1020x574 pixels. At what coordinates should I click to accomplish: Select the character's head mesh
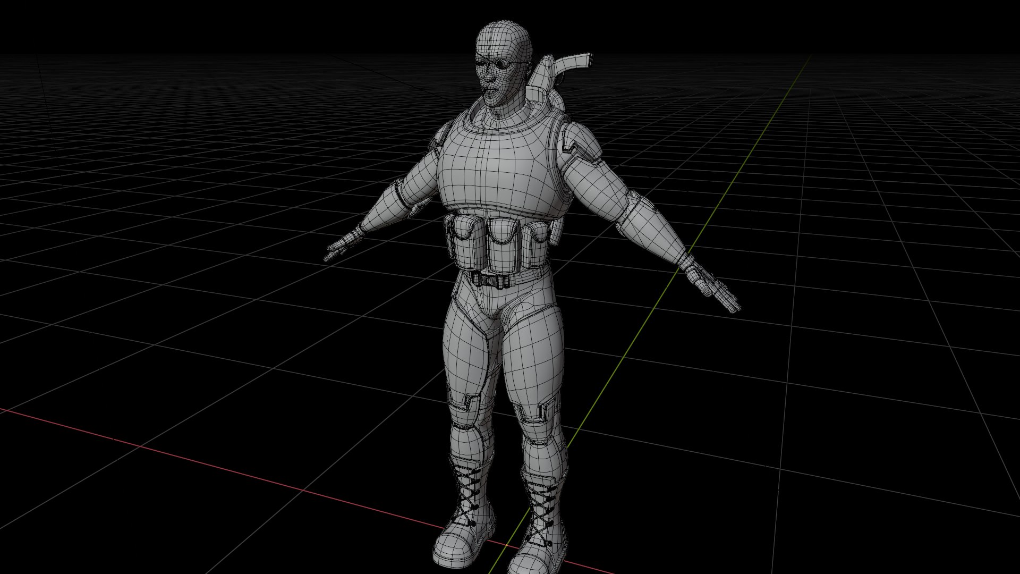pos(502,65)
